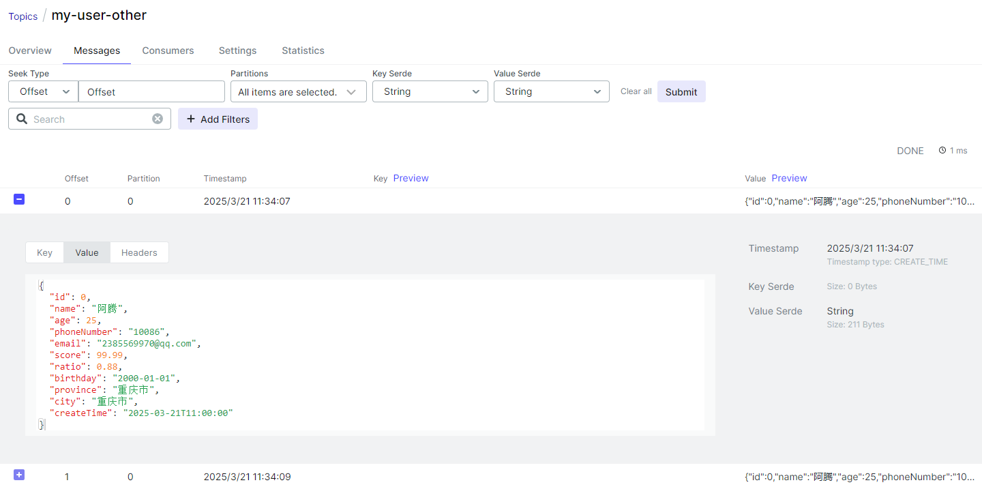Show the message Key tab
This screenshot has width=982, height=487.
click(44, 252)
